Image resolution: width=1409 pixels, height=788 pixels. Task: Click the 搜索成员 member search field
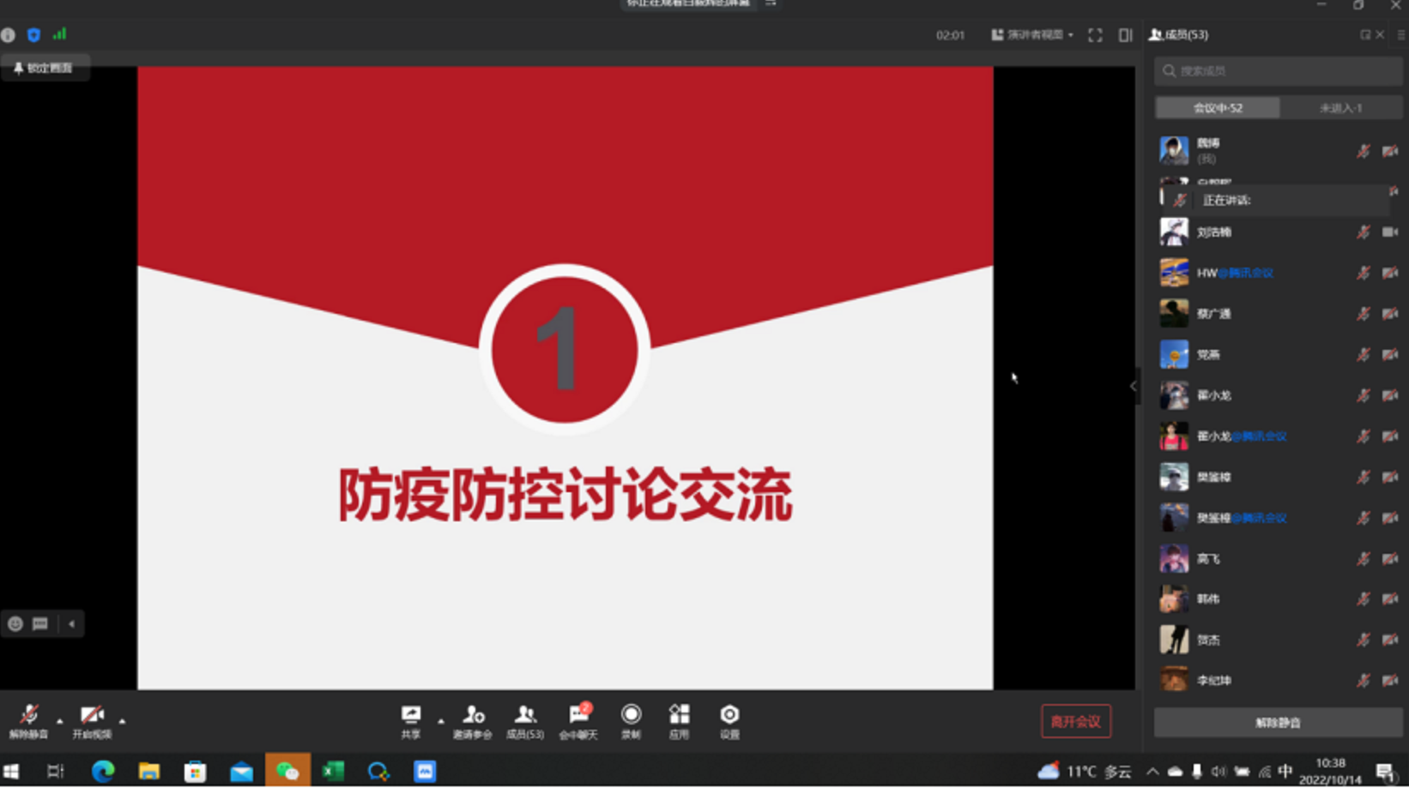click(1279, 71)
